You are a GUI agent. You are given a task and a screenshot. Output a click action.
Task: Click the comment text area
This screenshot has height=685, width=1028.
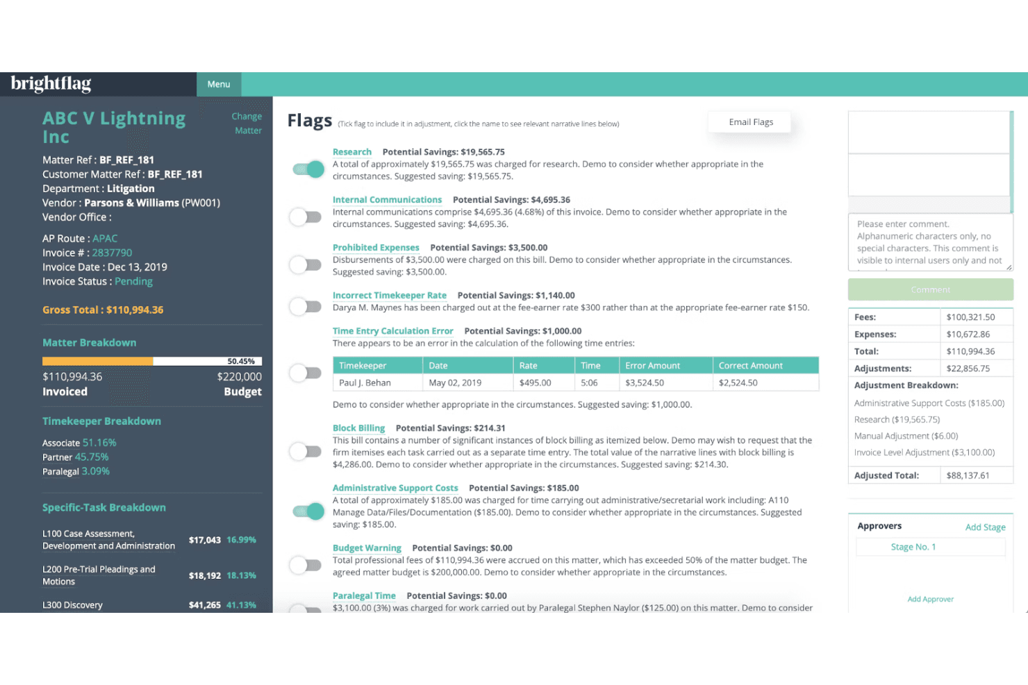tap(930, 242)
